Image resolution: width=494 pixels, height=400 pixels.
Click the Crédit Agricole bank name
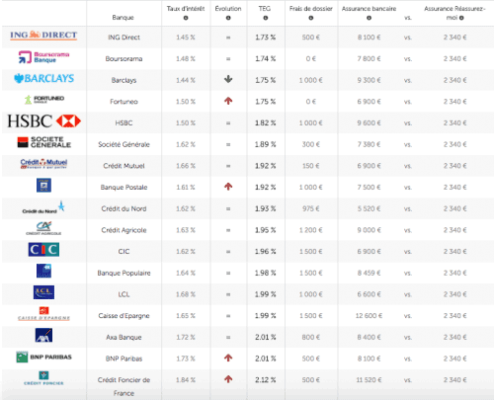click(x=123, y=230)
